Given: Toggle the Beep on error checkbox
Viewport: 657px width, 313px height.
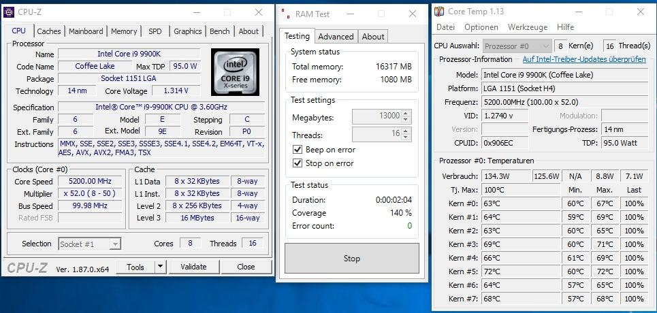Looking at the screenshot, I should point(298,150).
